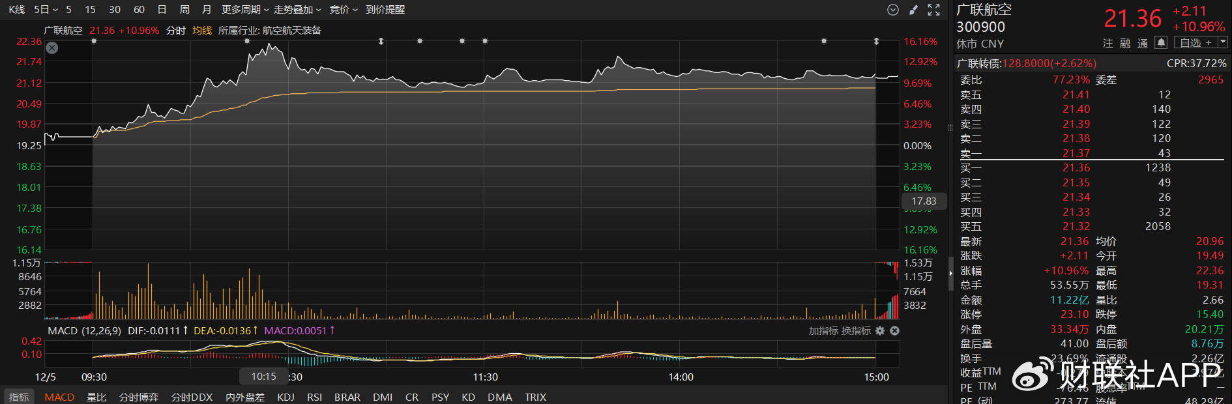
Task: Select the 日 daily period
Action: click(162, 10)
